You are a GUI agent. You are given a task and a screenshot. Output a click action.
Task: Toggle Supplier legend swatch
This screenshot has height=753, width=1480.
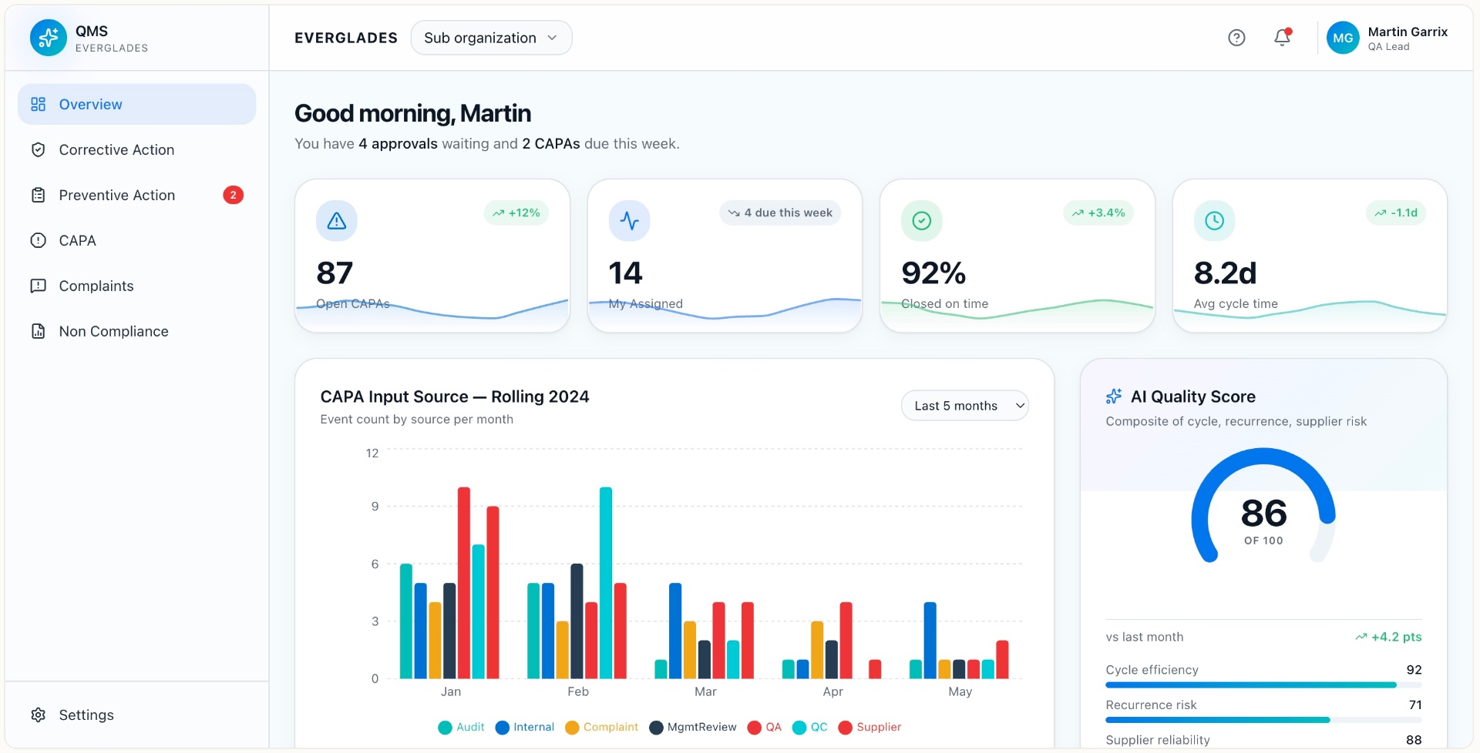tap(846, 728)
